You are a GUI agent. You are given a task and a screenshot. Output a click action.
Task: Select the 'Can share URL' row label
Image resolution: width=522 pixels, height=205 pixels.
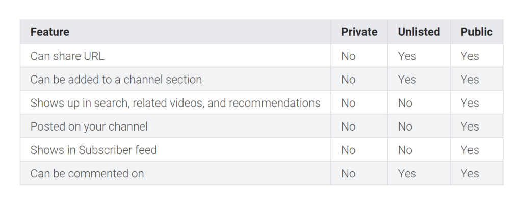[67, 56]
